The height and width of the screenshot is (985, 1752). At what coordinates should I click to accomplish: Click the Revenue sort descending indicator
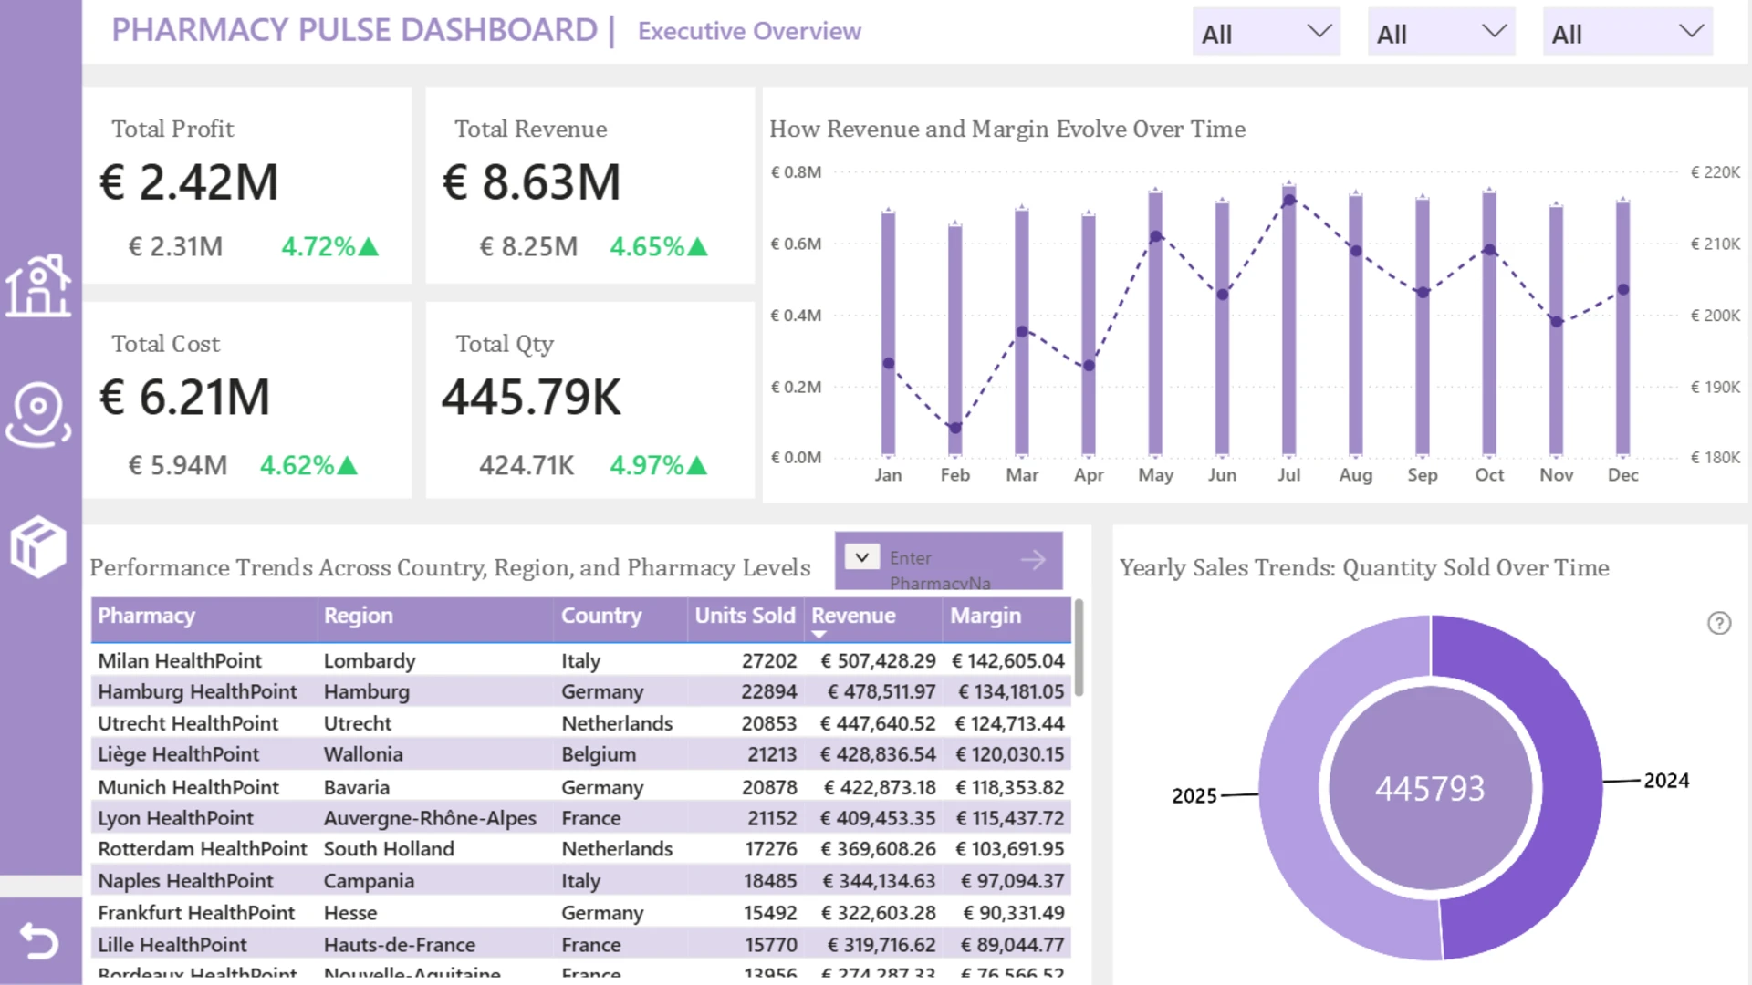point(819,635)
